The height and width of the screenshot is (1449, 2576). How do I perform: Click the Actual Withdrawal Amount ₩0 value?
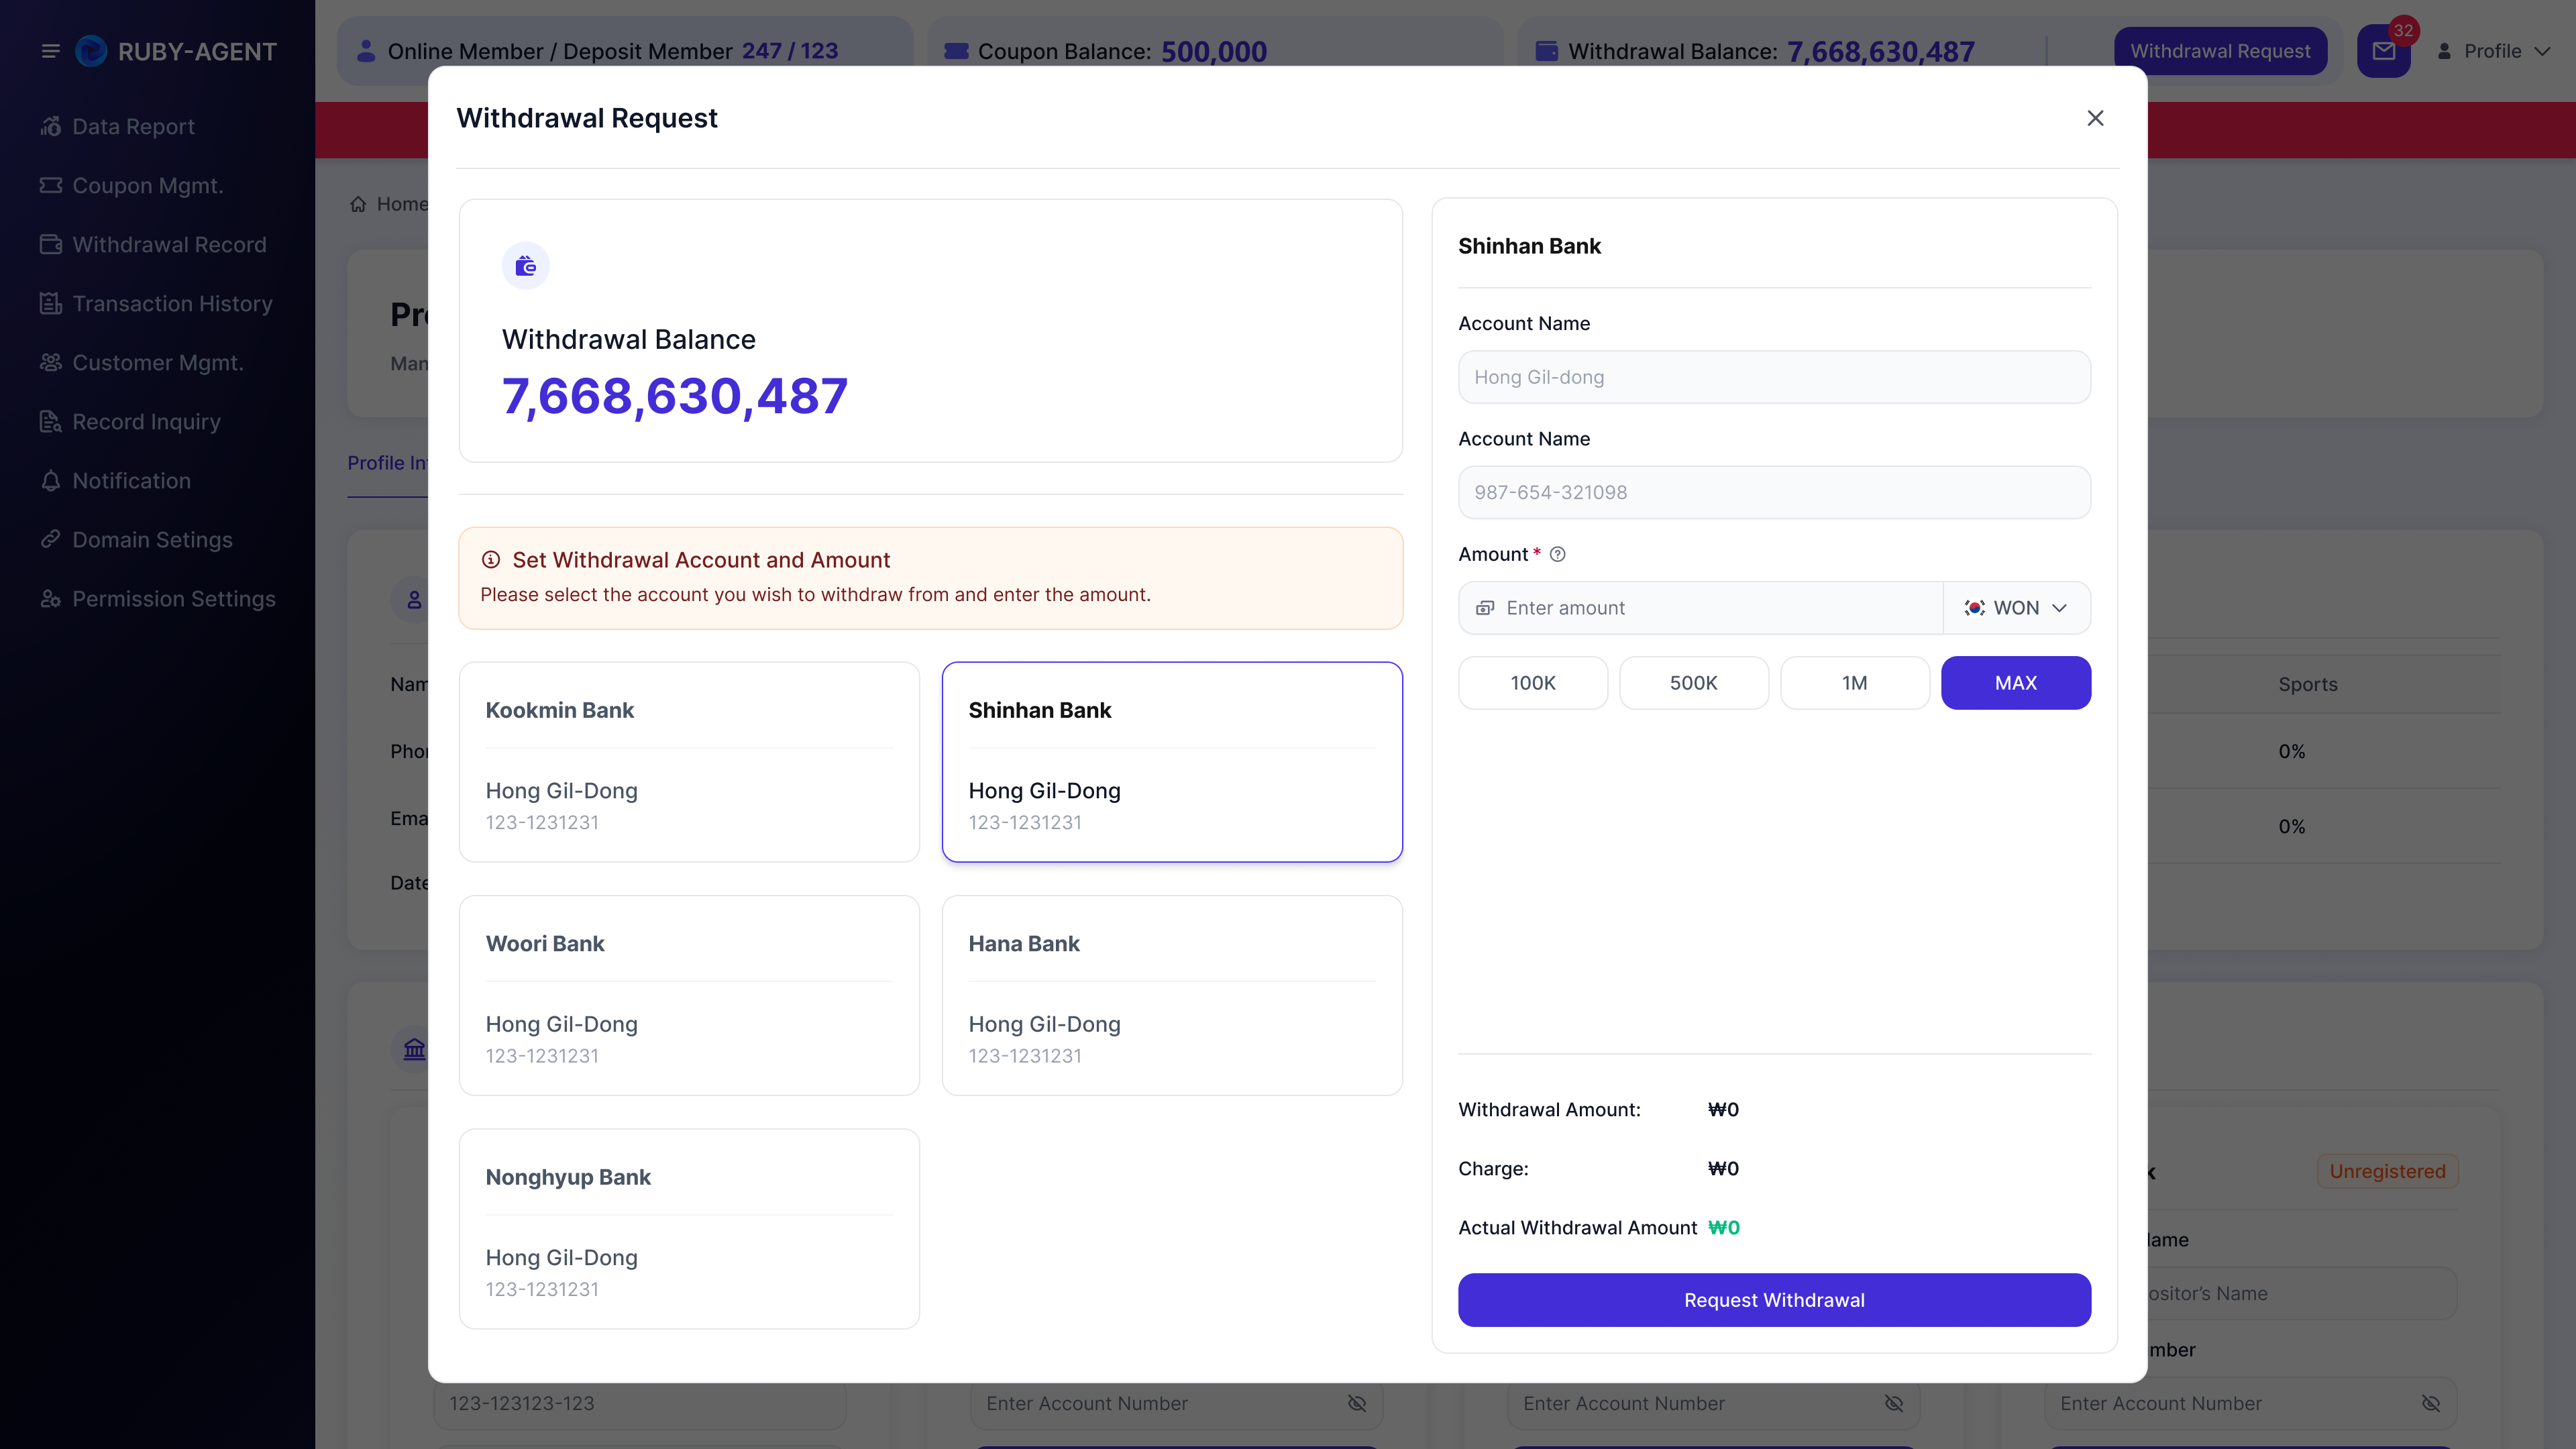coord(1724,1227)
